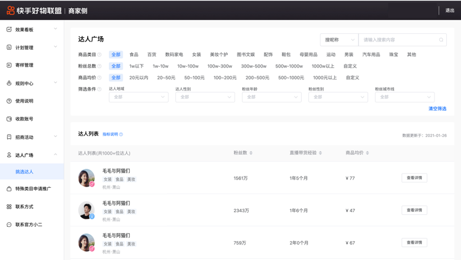Click the 寄样管理 sidebar icon
461x260 pixels.
click(x=9, y=65)
